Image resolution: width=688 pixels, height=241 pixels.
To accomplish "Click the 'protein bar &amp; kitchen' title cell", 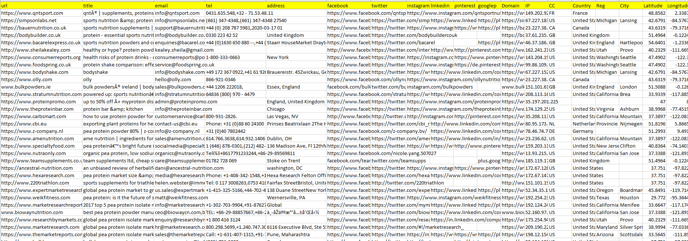I will click(x=118, y=109).
